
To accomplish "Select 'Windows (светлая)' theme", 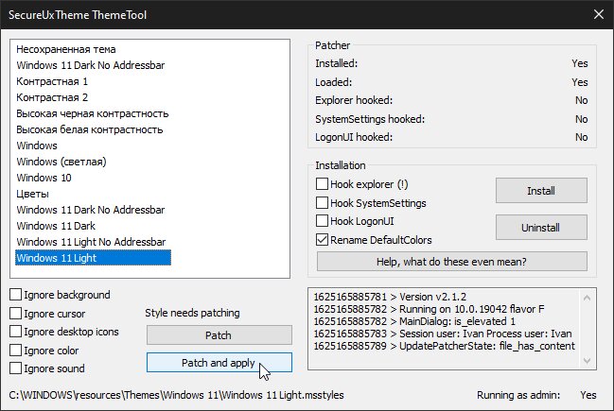I will (61, 162).
